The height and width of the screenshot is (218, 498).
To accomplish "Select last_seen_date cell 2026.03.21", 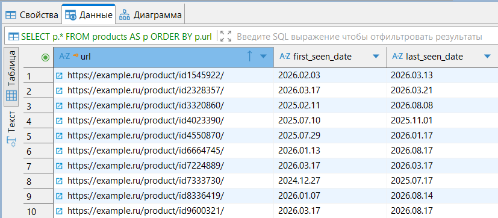I will click(x=443, y=90).
